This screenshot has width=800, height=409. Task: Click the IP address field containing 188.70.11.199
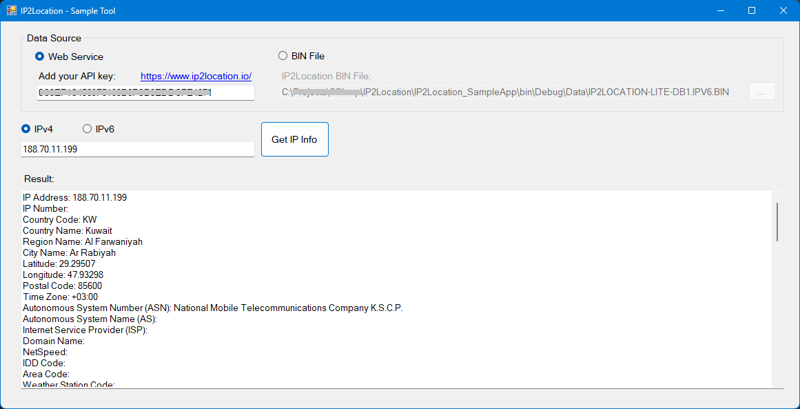[x=137, y=149]
